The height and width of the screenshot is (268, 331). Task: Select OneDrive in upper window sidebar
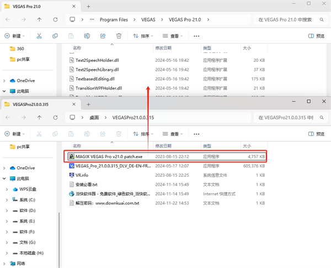[x=22, y=81]
